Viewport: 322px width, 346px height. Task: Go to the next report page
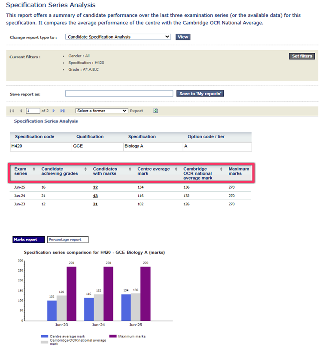(x=54, y=111)
